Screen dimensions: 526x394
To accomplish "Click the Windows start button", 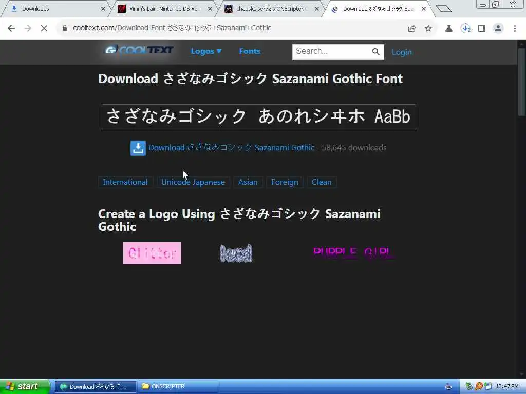I will (x=25, y=387).
